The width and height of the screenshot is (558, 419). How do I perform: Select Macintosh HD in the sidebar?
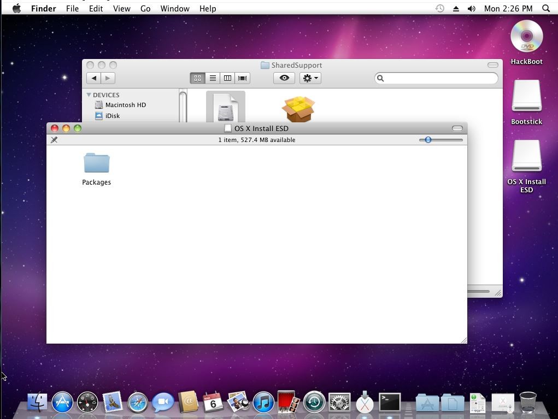tap(125, 105)
